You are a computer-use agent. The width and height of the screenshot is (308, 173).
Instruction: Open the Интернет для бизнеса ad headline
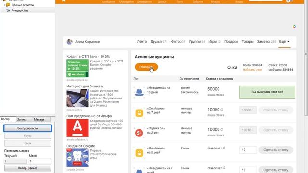click(85, 86)
